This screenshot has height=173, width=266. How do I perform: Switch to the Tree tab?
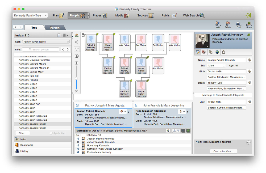(34, 28)
